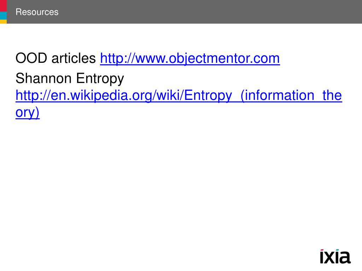Click the "x" letter in ixia logo

tap(329, 258)
